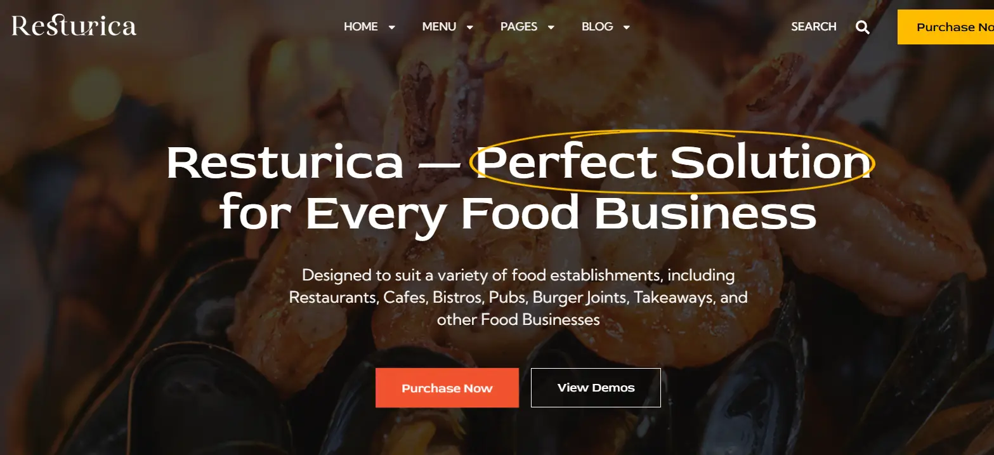Viewport: 994px width, 455px height.
Task: Click the 'Designed to suit a variety' line
Action: tap(518, 275)
